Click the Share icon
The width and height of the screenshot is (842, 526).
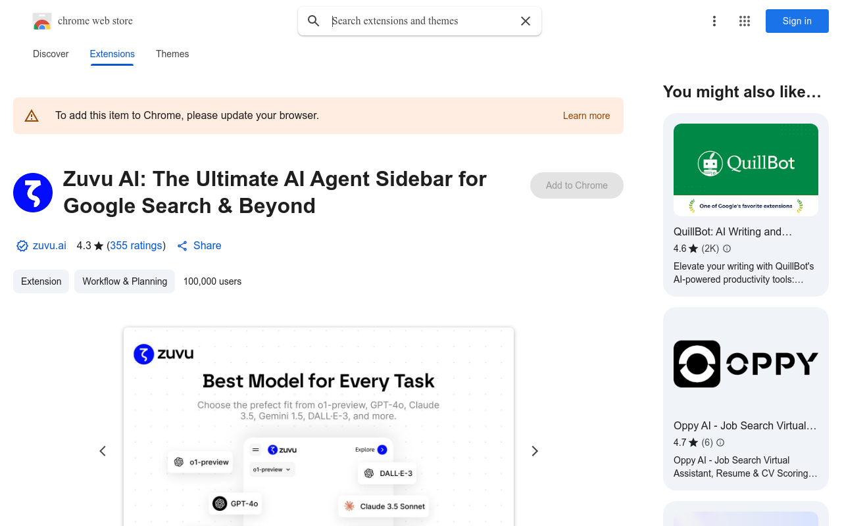182,246
